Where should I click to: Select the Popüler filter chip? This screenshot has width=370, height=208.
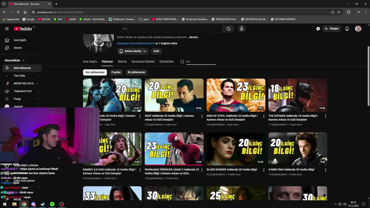116,72
